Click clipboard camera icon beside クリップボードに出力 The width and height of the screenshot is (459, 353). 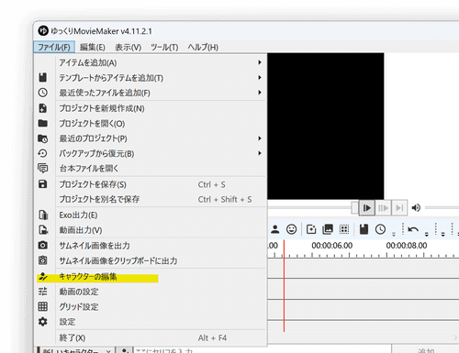43,260
